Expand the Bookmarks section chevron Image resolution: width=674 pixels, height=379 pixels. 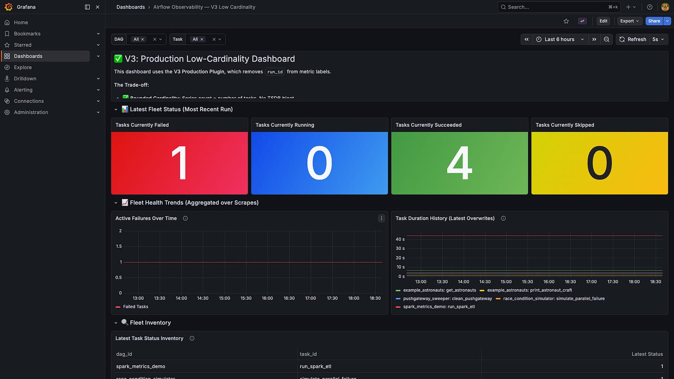[98, 34]
